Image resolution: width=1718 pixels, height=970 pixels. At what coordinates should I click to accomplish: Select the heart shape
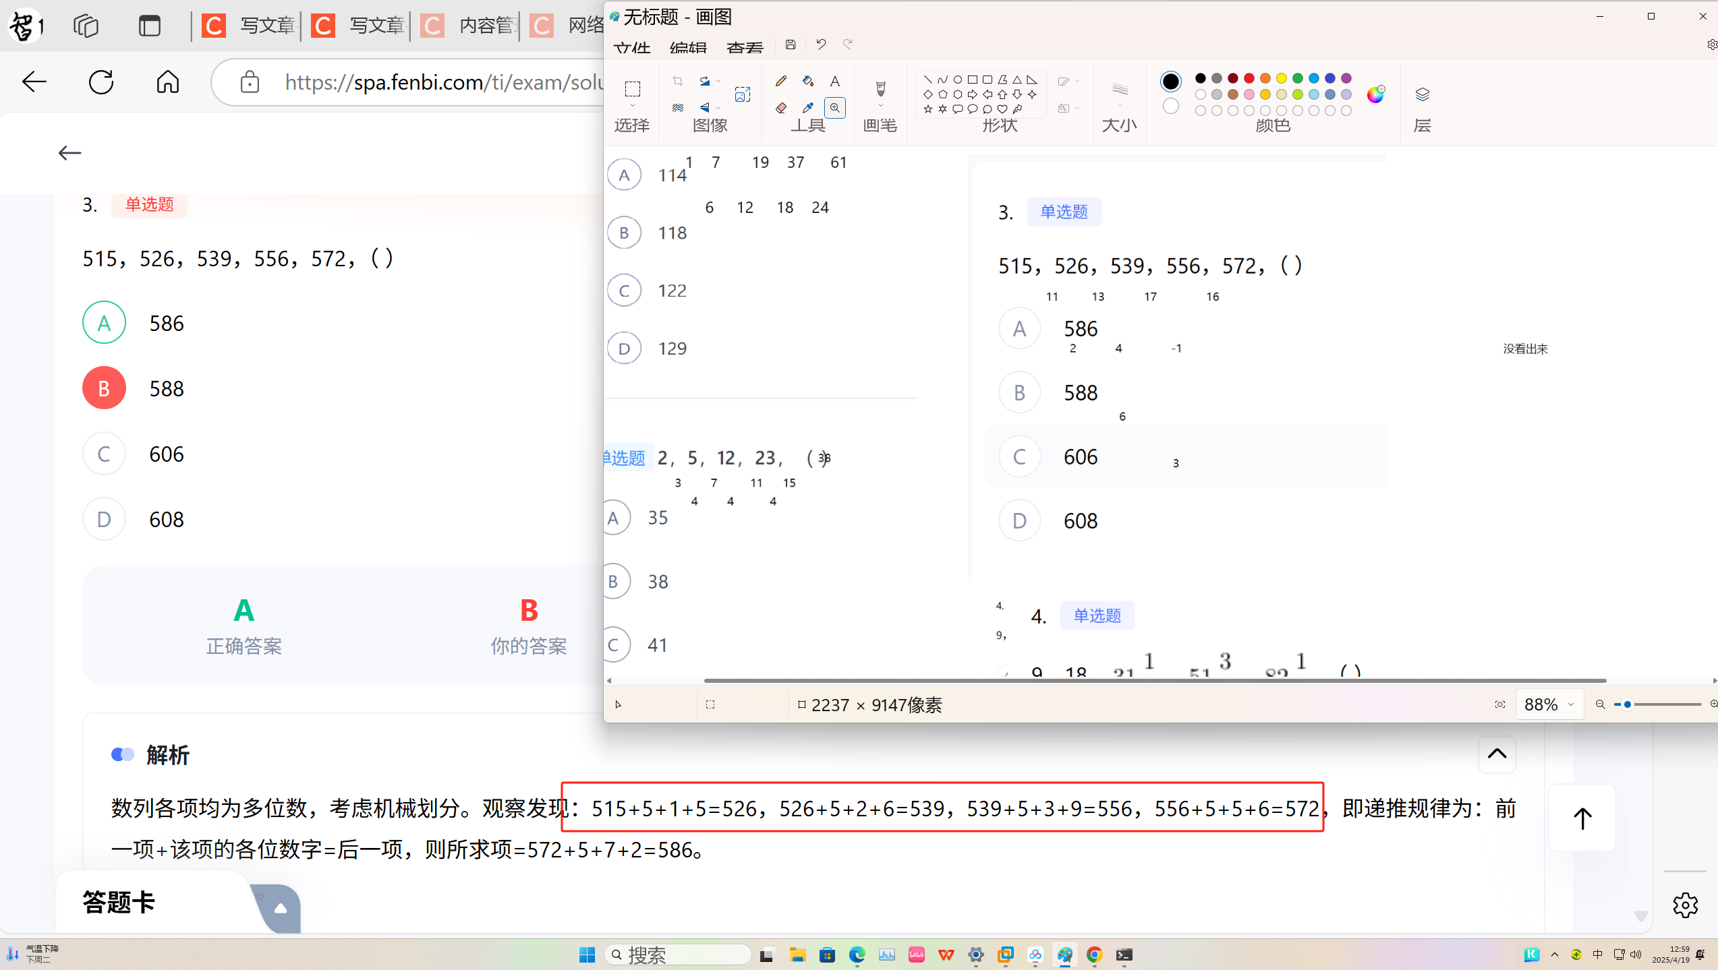[1002, 109]
